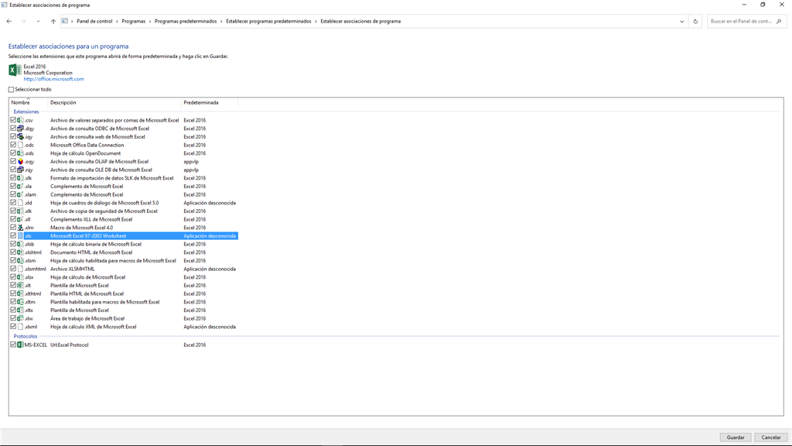Click the .xlt template file icon
The image size is (792, 446).
tap(20, 285)
